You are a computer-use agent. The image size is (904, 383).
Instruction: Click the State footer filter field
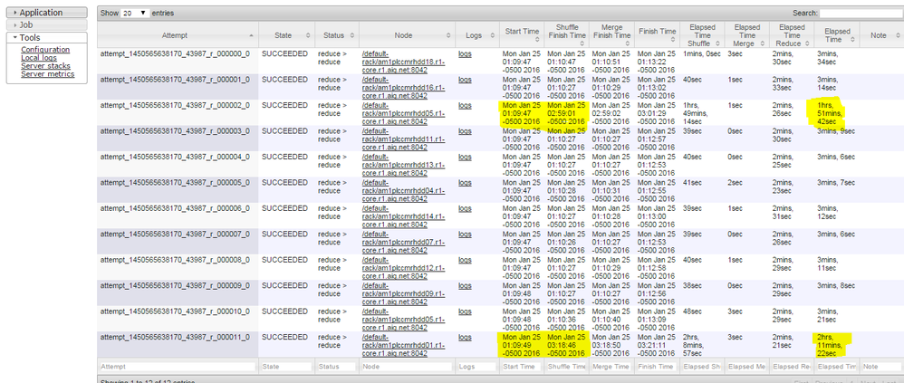tap(286, 367)
